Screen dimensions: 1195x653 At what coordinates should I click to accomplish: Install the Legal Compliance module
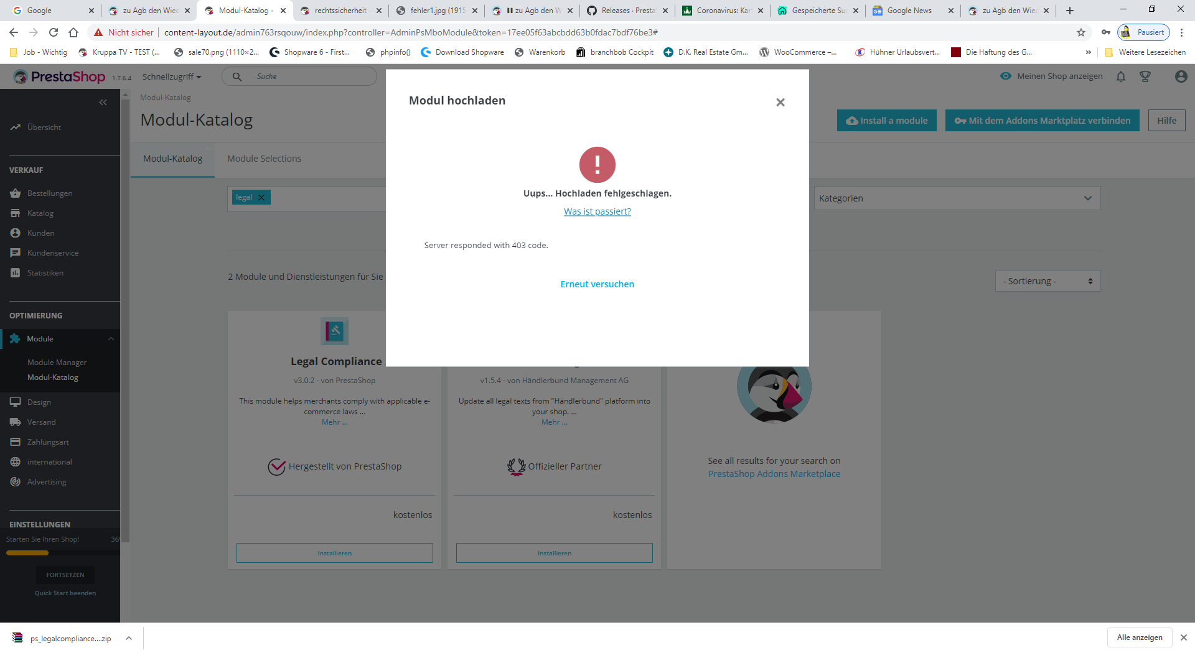click(335, 553)
